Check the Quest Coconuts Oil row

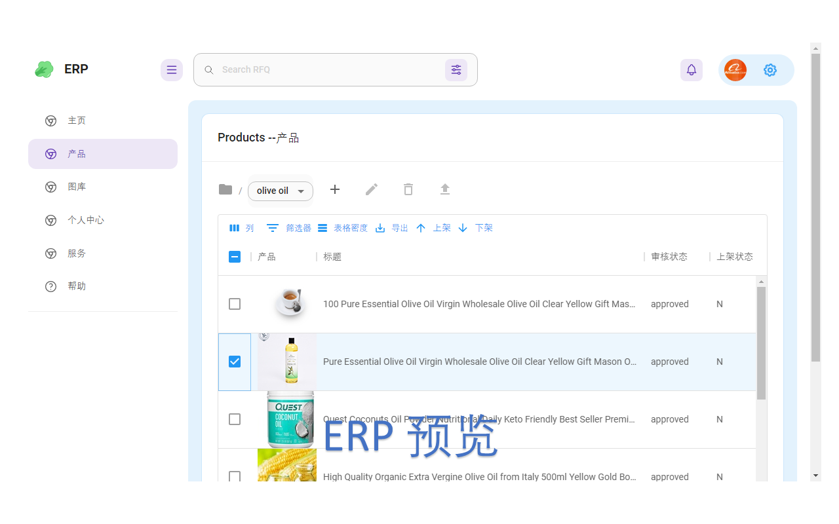(x=235, y=419)
